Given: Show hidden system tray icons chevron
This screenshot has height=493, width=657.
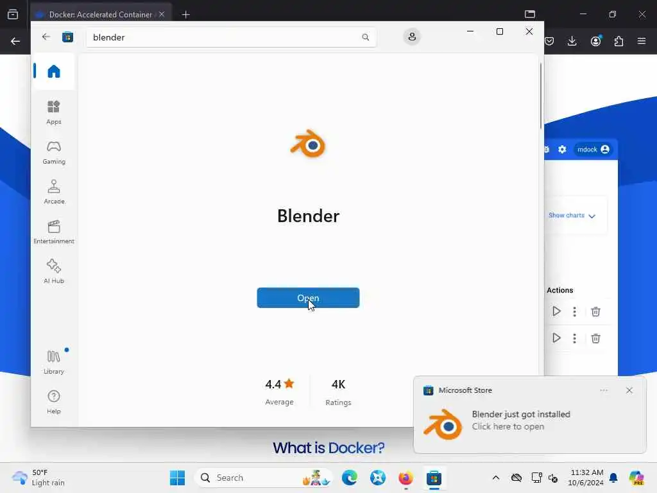Looking at the screenshot, I should pos(496,478).
